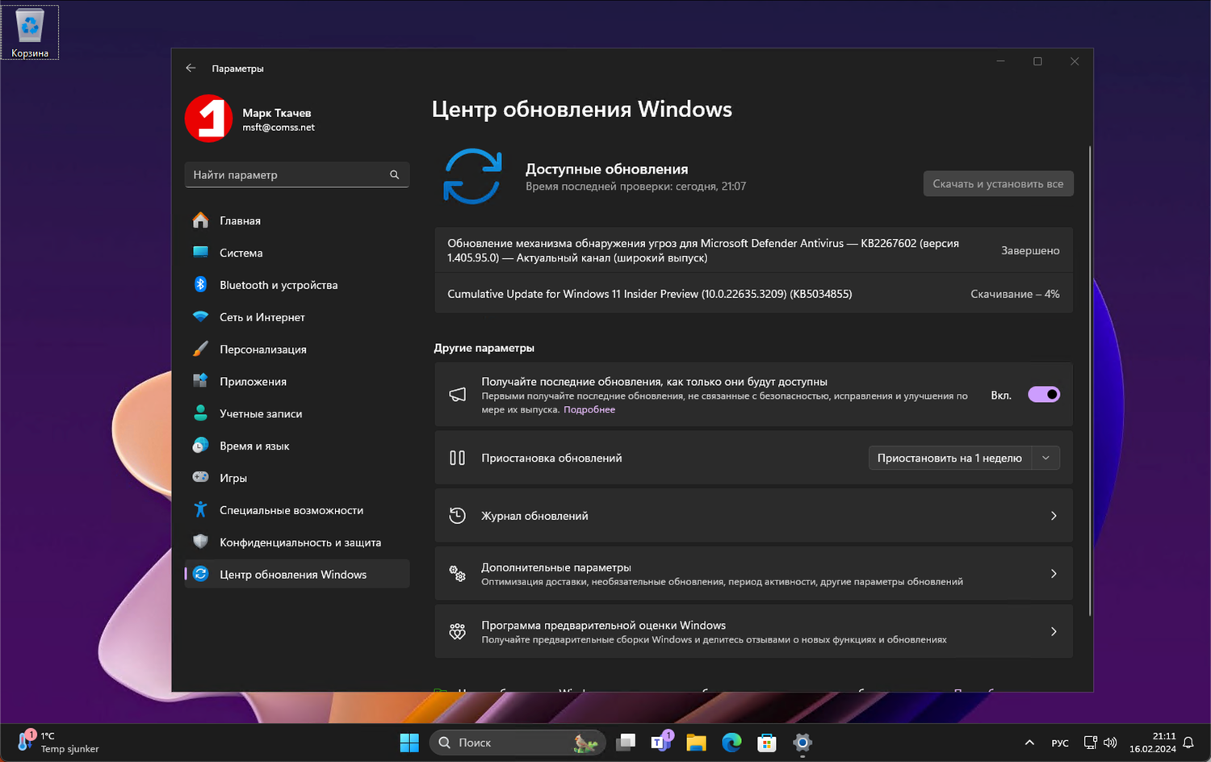Viewport: 1211px width, 762px height.
Task: Open File Explorer from the taskbar
Action: [x=696, y=743]
